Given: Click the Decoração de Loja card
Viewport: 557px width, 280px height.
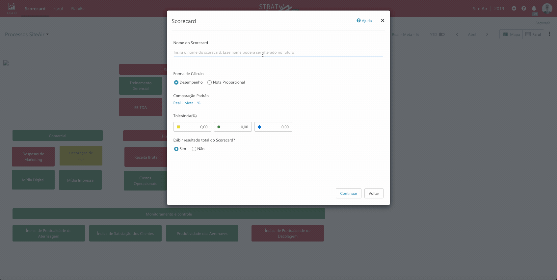Looking at the screenshot, I should pos(81,156).
